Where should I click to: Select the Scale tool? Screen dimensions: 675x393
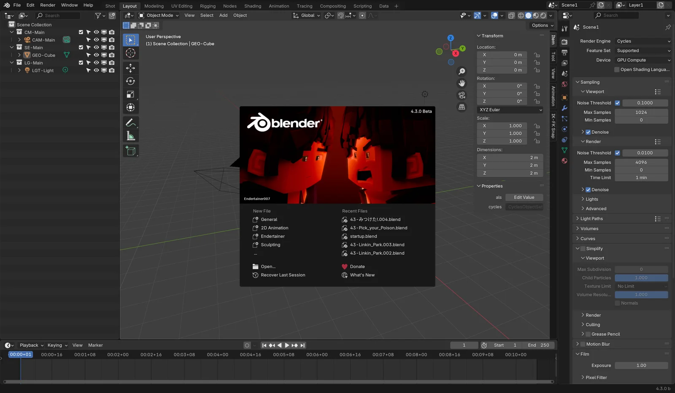pos(130,94)
